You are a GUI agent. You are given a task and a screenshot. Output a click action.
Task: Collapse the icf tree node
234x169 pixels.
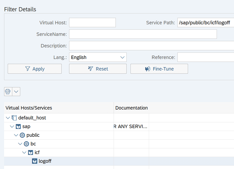(x=24, y=152)
